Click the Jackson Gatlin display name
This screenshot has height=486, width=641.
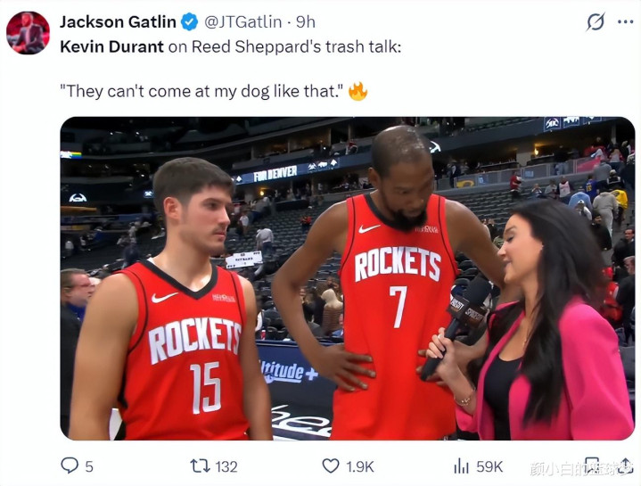[118, 21]
